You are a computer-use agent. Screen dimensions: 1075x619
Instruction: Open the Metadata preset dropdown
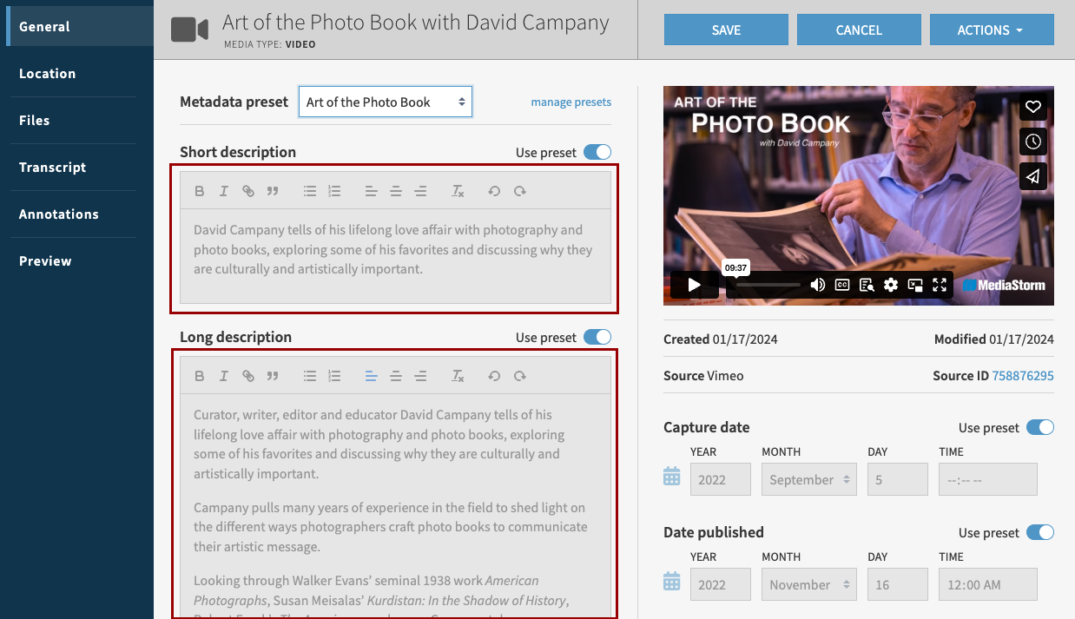386,102
